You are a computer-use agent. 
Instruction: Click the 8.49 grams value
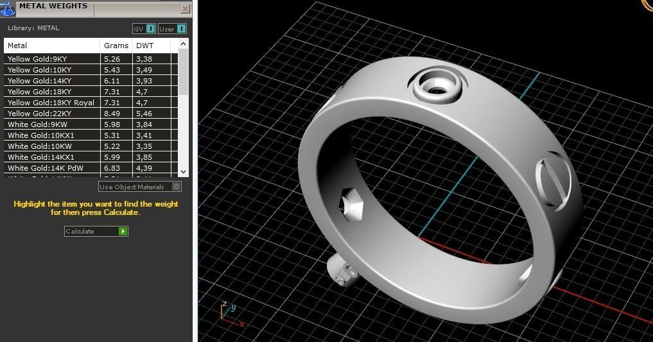112,114
